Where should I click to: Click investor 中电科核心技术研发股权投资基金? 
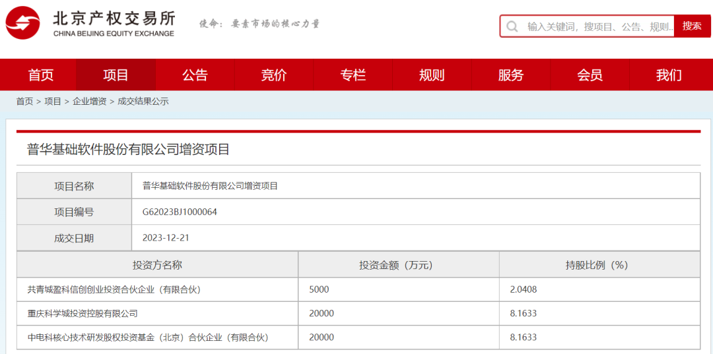(148, 338)
